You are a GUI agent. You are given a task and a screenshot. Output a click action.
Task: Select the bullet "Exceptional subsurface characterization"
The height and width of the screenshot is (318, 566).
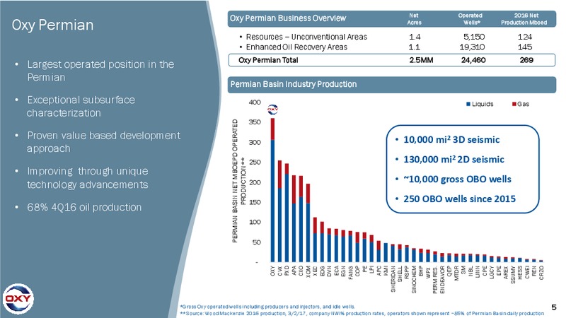(81, 107)
